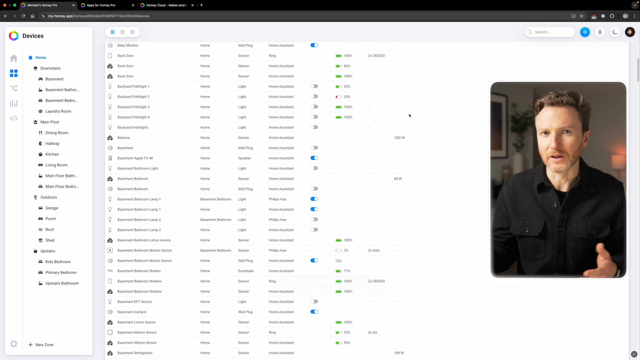The width and height of the screenshot is (640, 360).
Task: Toggle dark mode moon icon
Action: [x=615, y=32]
